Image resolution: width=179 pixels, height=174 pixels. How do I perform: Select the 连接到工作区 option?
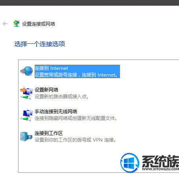(49, 133)
